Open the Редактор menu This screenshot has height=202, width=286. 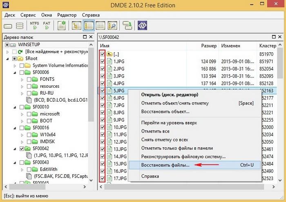(67, 15)
